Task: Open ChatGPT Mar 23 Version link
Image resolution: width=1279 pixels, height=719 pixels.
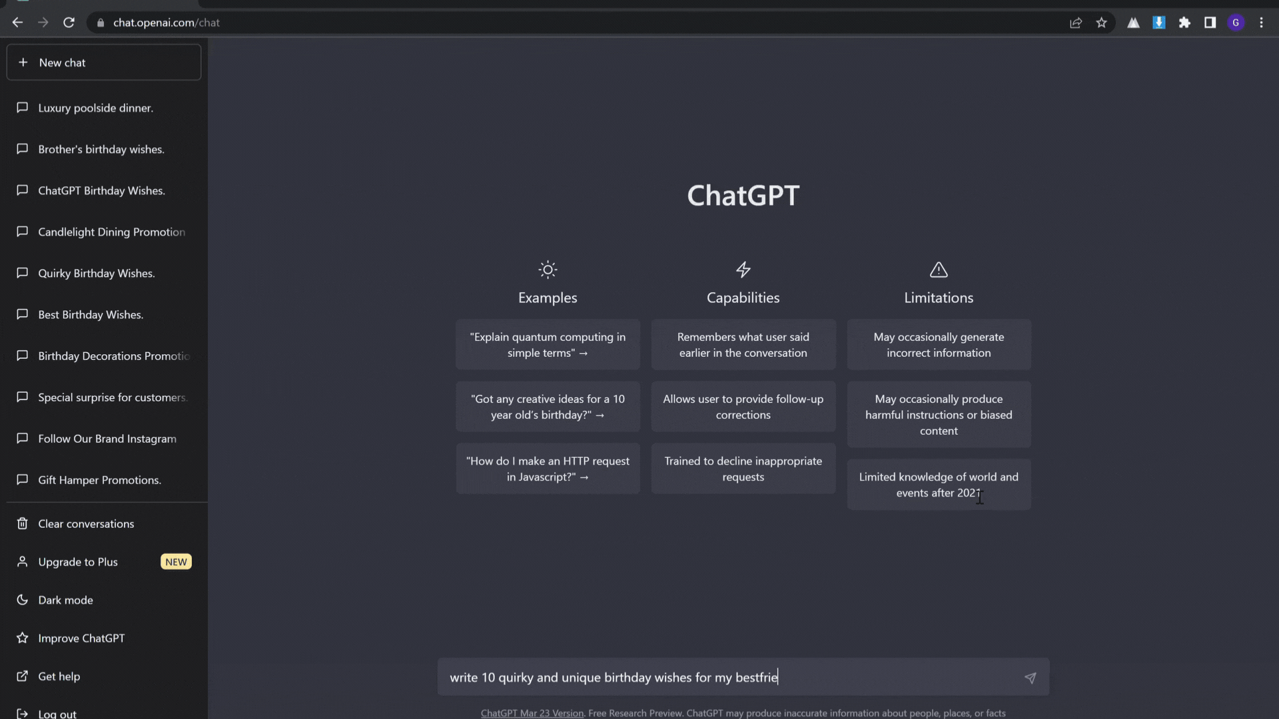Action: click(532, 713)
